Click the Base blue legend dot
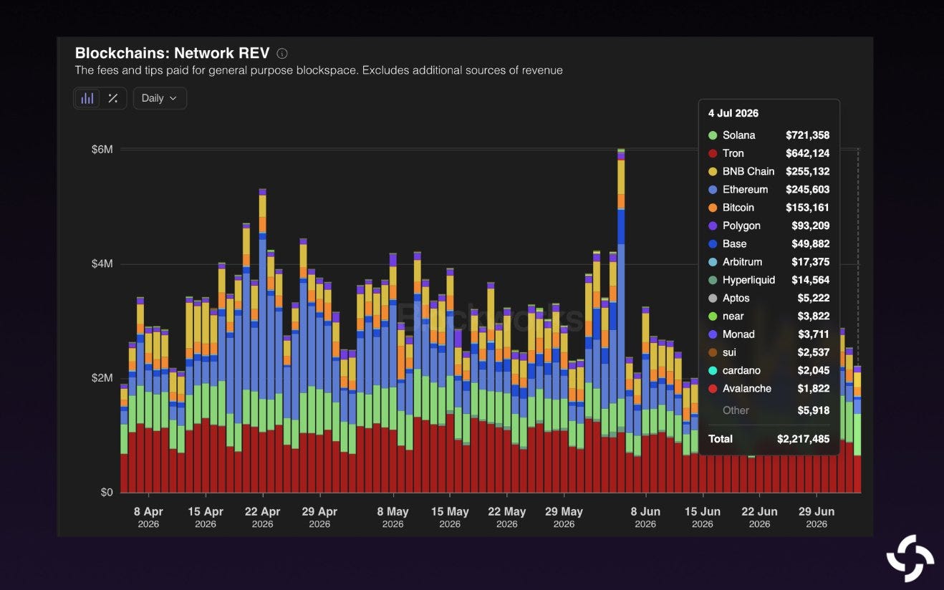 pos(713,244)
